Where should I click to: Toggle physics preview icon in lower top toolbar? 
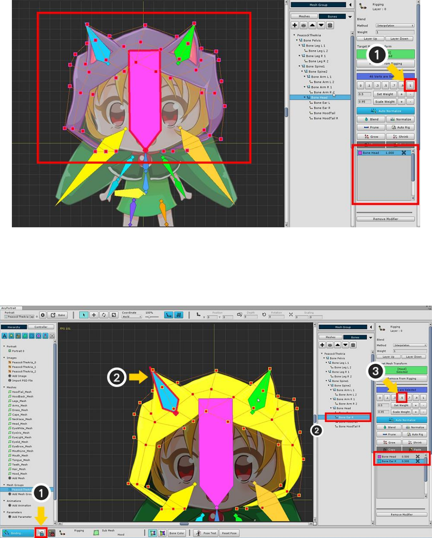179,315
